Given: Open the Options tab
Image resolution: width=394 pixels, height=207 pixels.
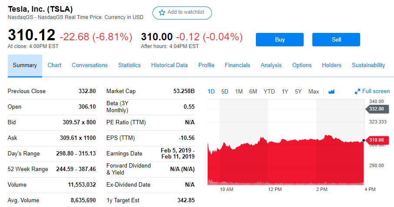Looking at the screenshot, I should point(302,65).
